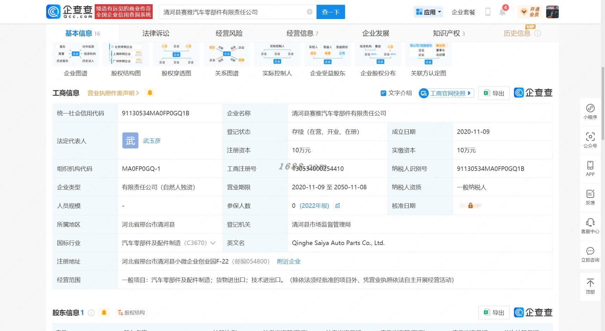Select English name Qinghe Saiya Auto Parts
605x331 pixels.
coord(338,243)
